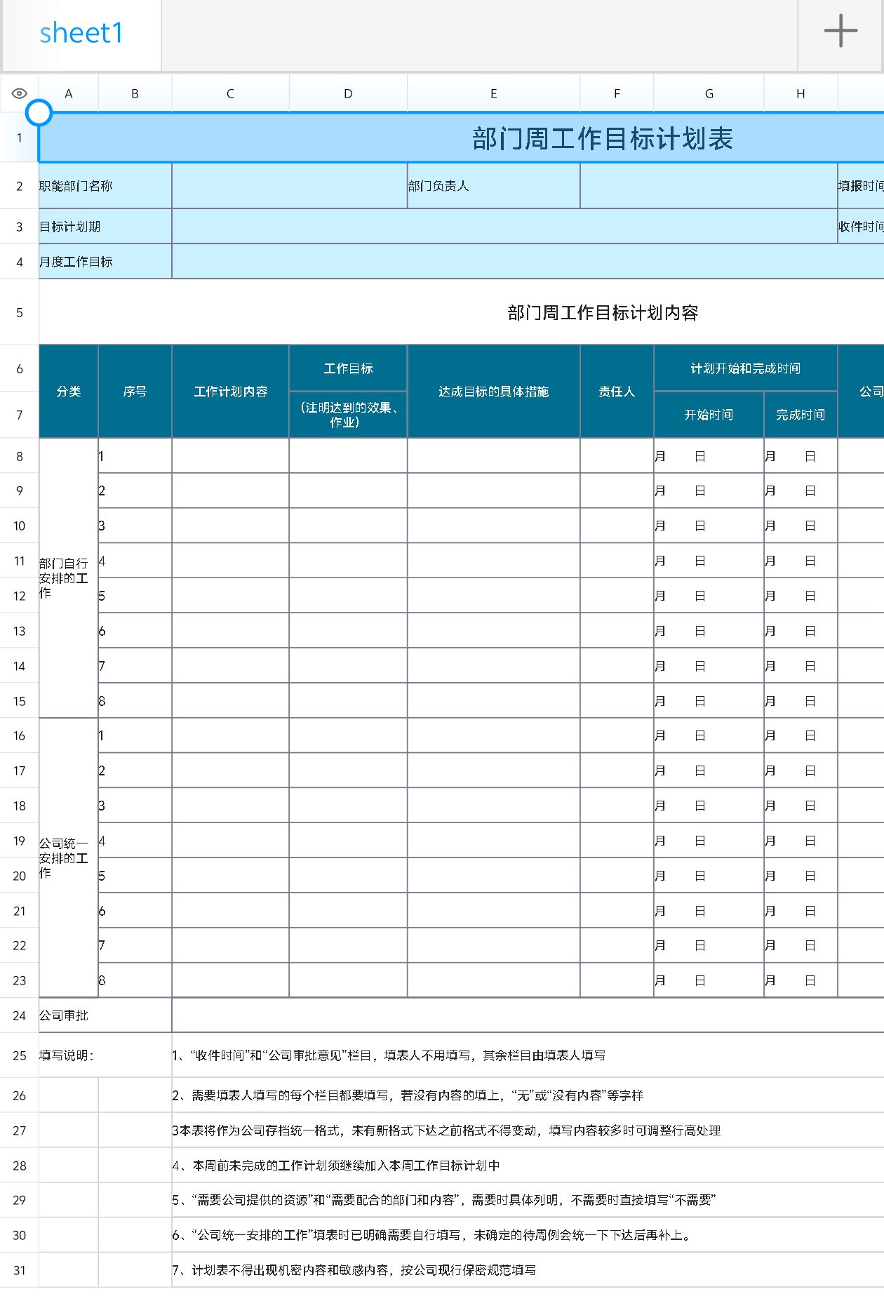The height and width of the screenshot is (1301, 884).
Task: Click the 分类 header cell
Action: coord(69,392)
